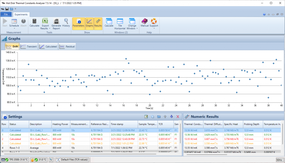This screenshot has height=163, width=285.
Task: Click the Heating Power column header
Action: click(x=61, y=124)
